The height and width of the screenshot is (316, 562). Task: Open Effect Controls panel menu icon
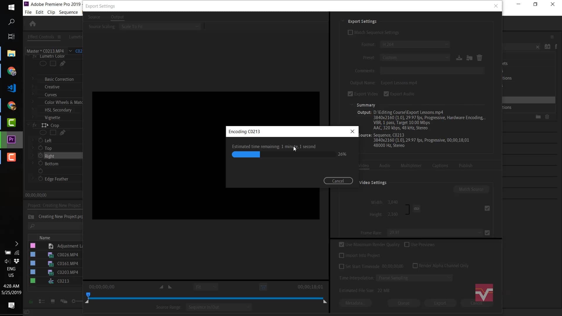(59, 37)
